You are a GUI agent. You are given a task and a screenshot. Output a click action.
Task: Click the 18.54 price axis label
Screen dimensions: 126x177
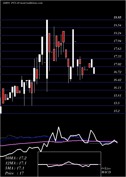[x=118, y=25]
